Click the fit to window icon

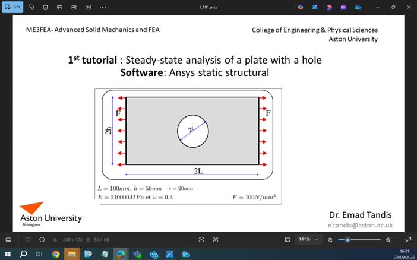pyautogui.click(x=288, y=240)
